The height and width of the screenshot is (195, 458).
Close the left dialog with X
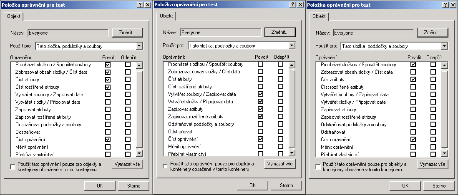(x=147, y=5)
